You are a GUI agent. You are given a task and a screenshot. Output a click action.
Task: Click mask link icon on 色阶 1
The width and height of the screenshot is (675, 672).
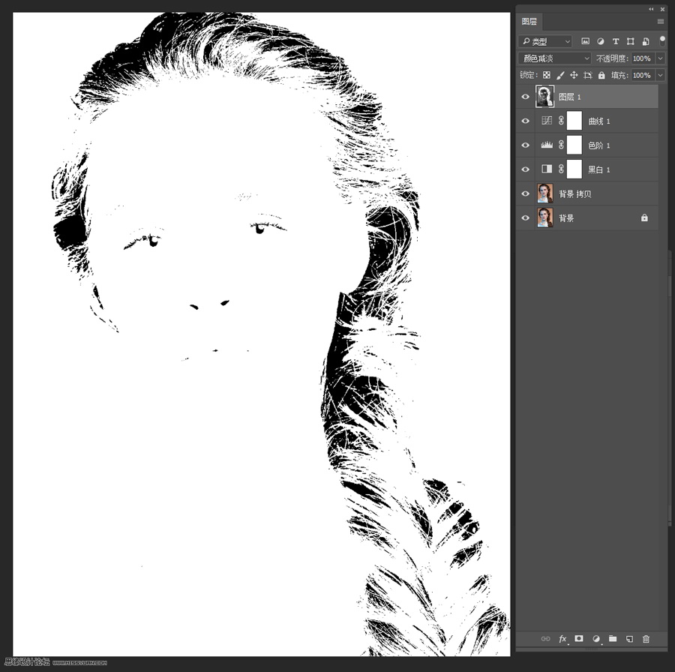point(561,145)
